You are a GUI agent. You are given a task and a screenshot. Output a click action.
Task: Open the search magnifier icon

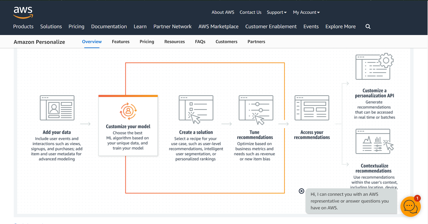[368, 26]
